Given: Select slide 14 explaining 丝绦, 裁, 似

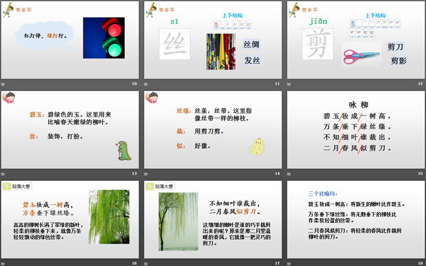Looking at the screenshot, I should point(213,130).
